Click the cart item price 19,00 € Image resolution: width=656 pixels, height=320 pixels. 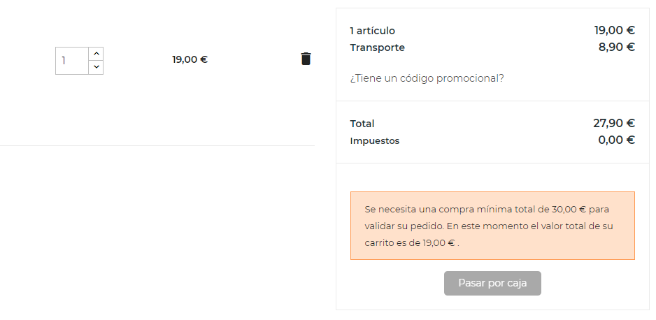(x=190, y=59)
